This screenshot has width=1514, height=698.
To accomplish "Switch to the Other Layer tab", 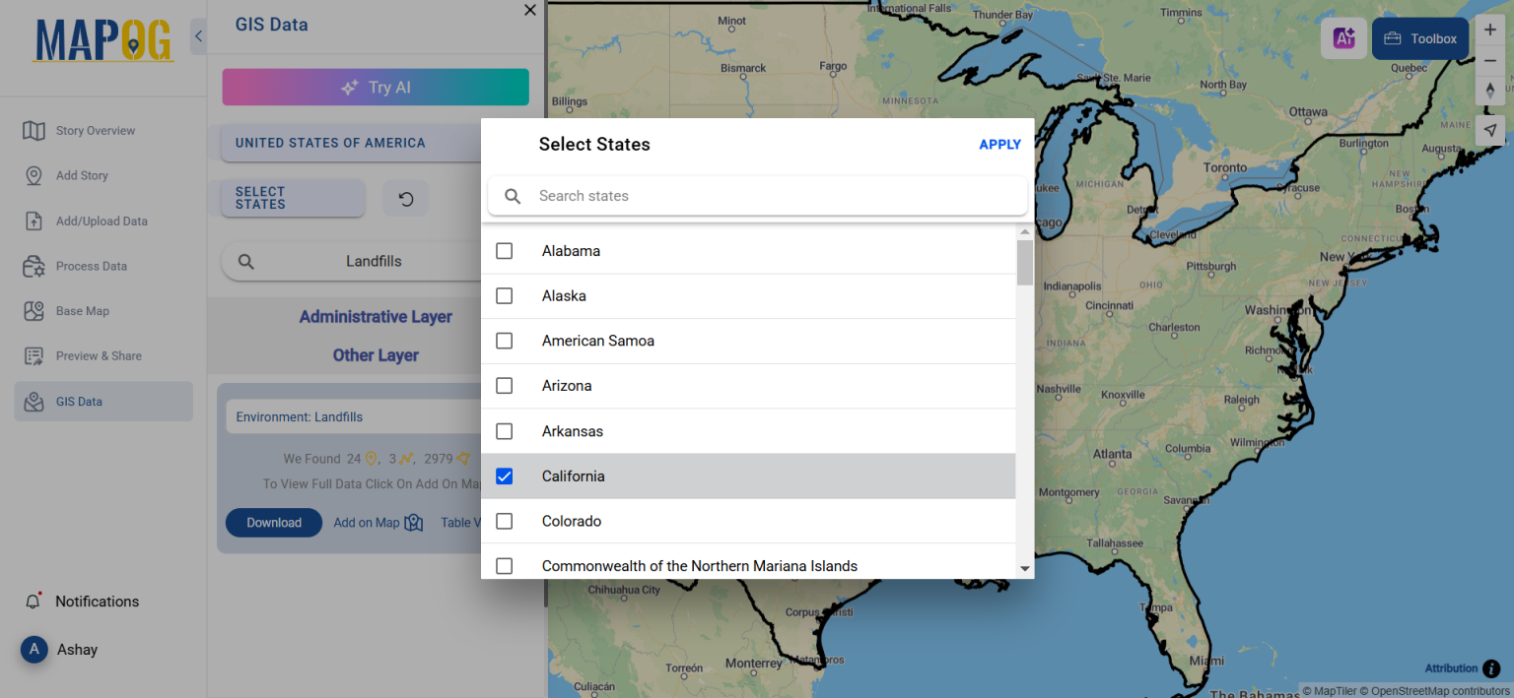I will tap(376, 354).
